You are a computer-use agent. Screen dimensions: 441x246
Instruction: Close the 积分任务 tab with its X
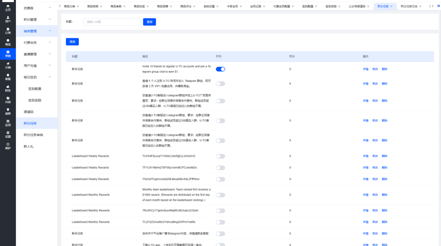click(x=391, y=6)
